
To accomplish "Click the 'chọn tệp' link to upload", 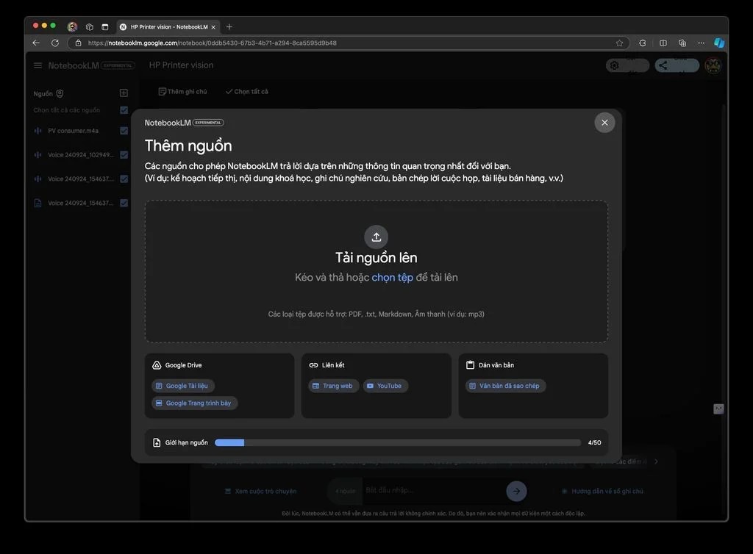I will pos(392,278).
